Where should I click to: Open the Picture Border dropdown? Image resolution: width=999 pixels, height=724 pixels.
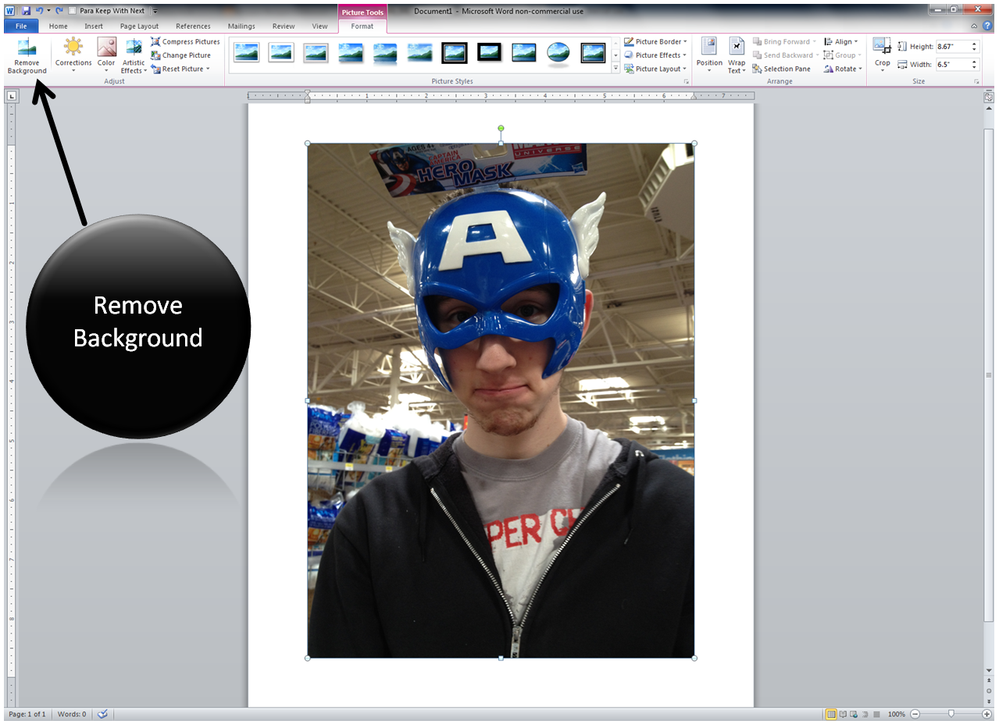tap(655, 41)
